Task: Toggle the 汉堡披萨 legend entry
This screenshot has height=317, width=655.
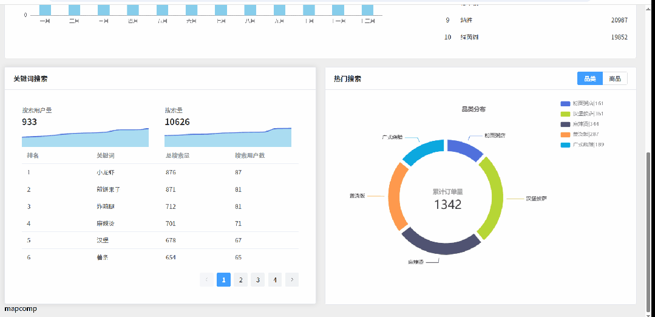Action: click(582, 114)
